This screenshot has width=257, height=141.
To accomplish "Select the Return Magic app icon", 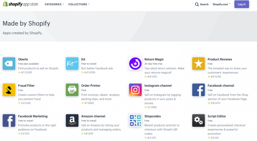I will pyautogui.click(x=135, y=64).
